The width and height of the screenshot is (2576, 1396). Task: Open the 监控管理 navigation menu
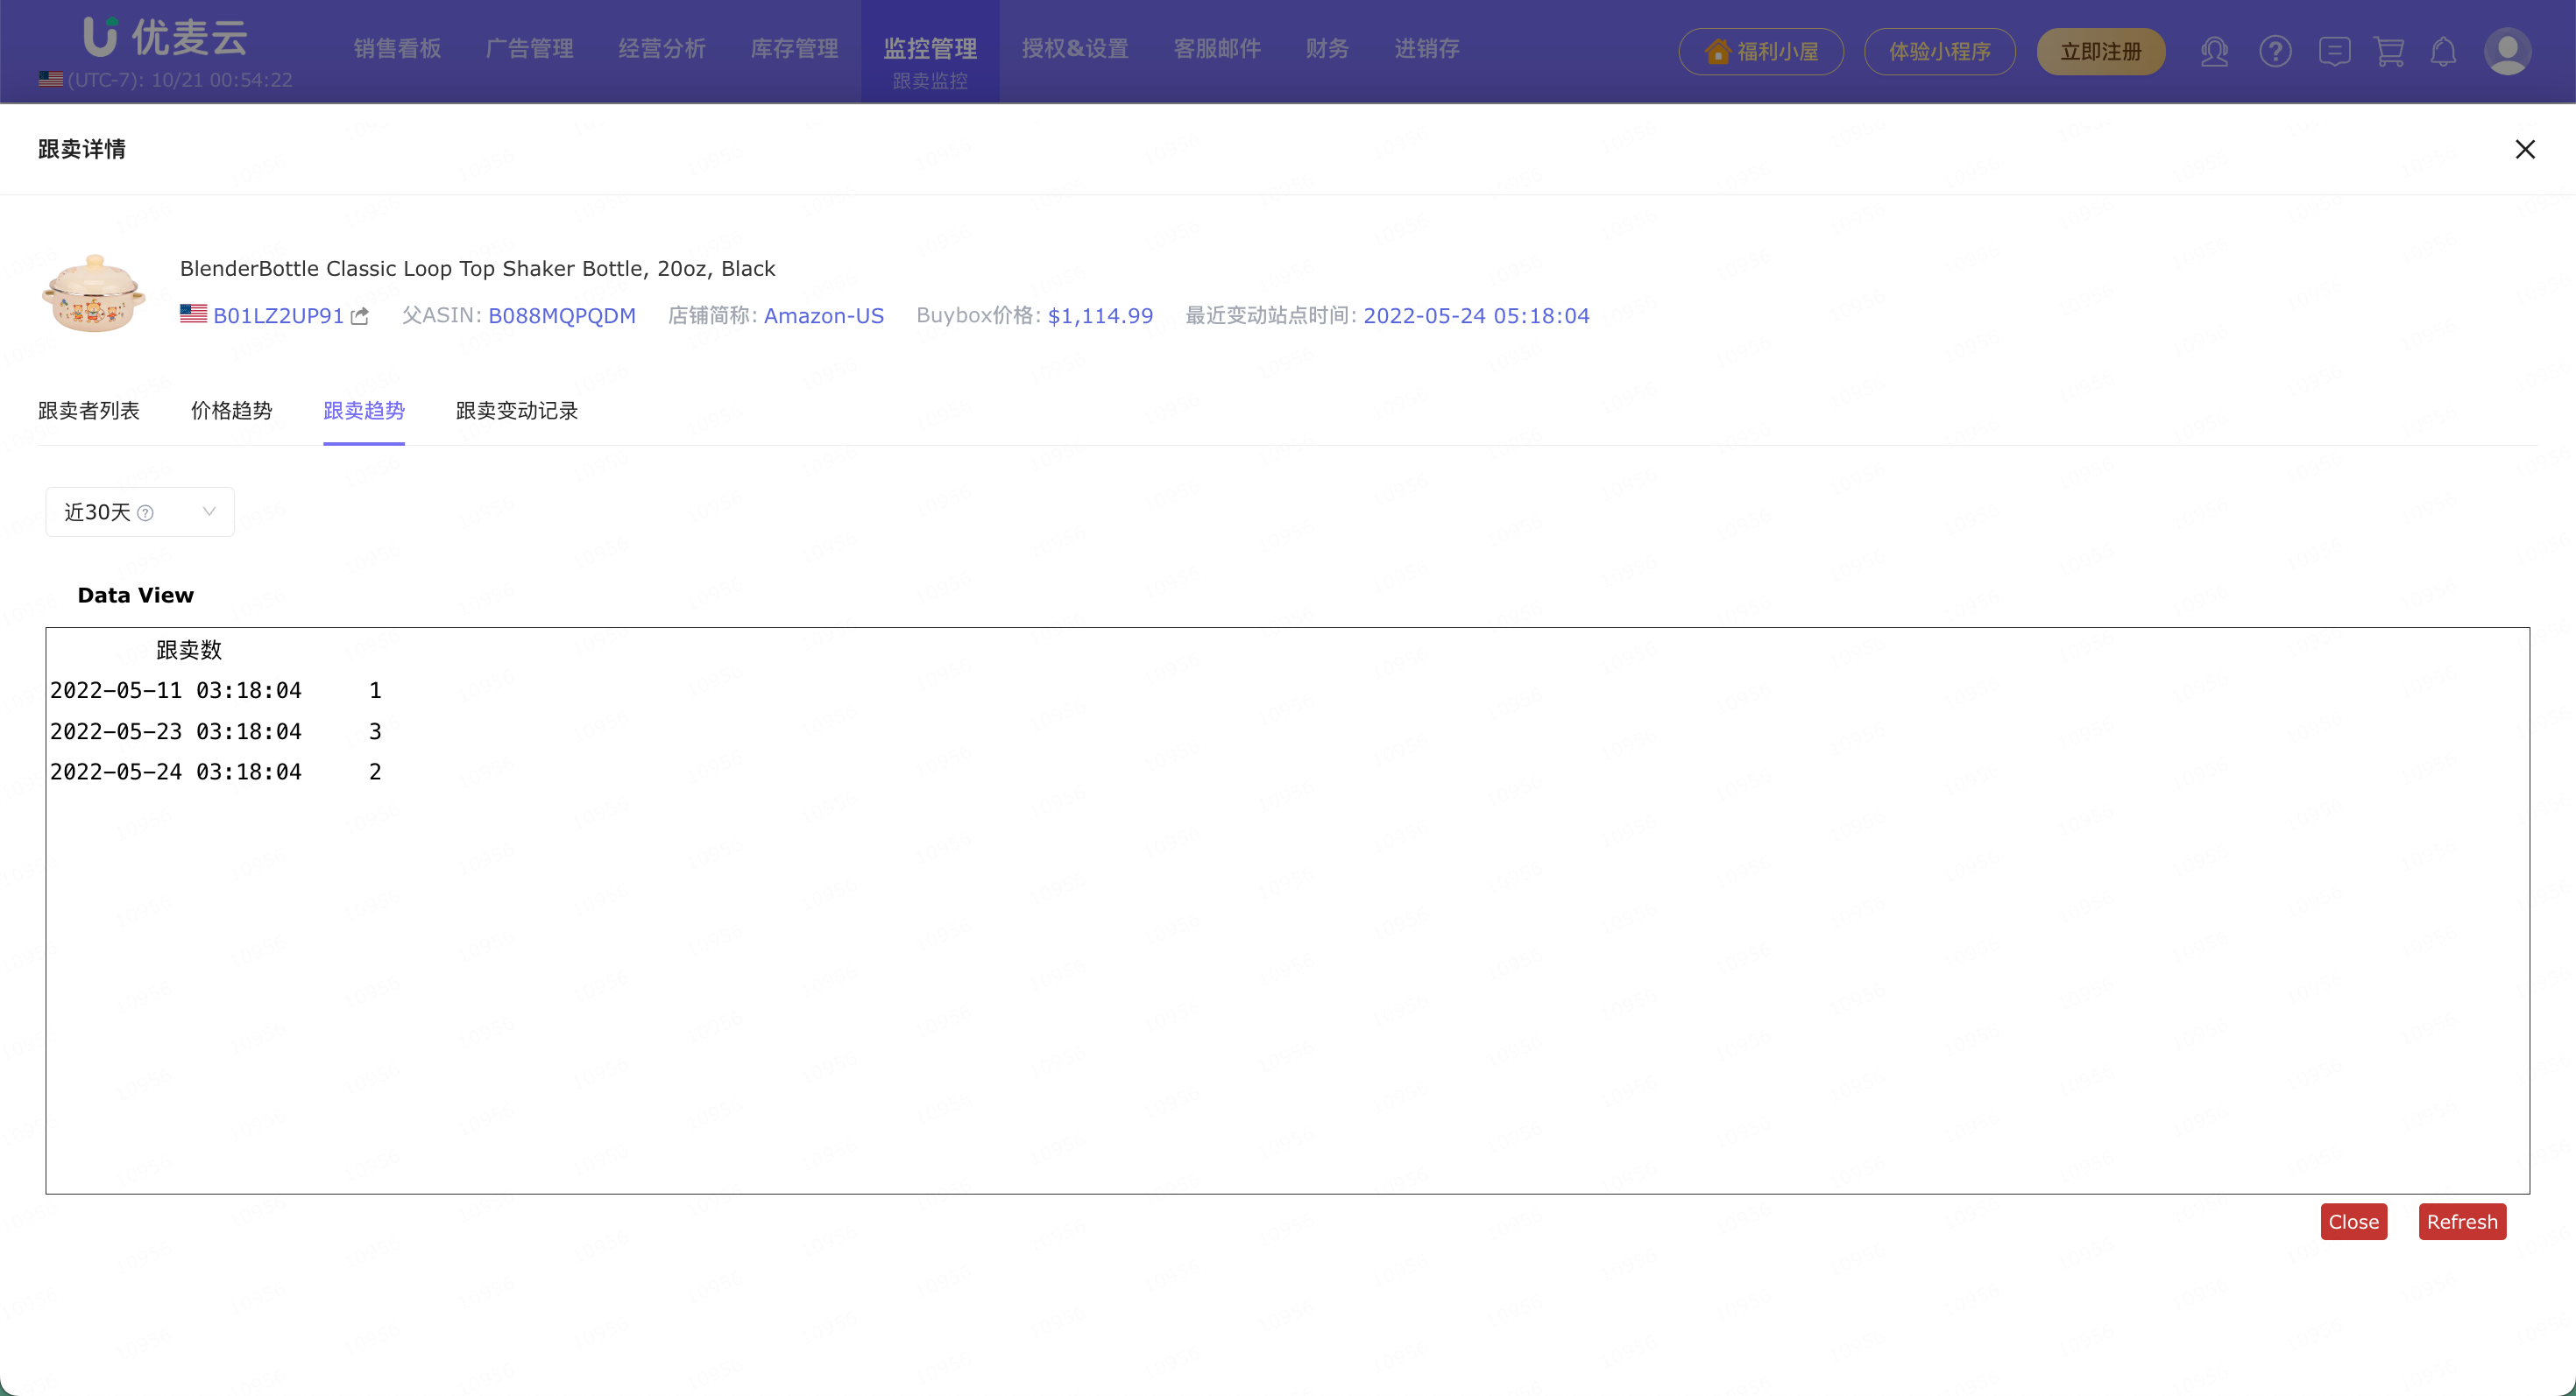(929, 48)
